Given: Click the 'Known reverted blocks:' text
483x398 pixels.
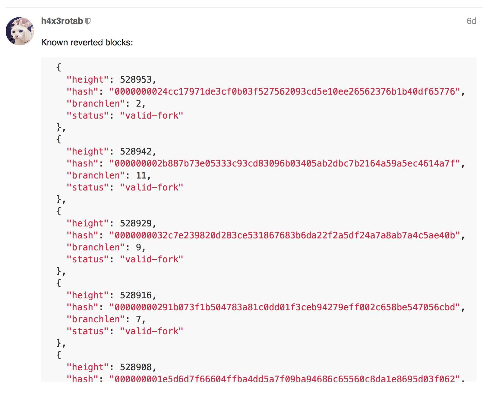Looking at the screenshot, I should [87, 43].
